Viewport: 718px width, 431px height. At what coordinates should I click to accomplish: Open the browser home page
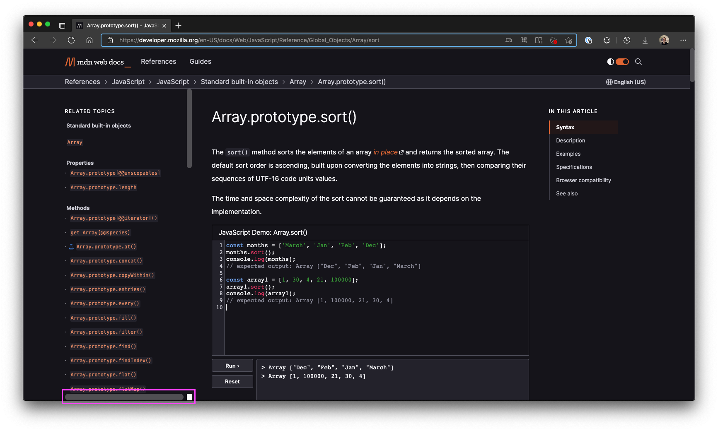click(89, 40)
